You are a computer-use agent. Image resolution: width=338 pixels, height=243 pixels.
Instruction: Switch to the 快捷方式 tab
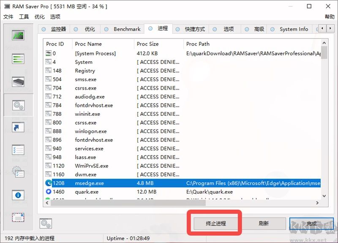191,29
